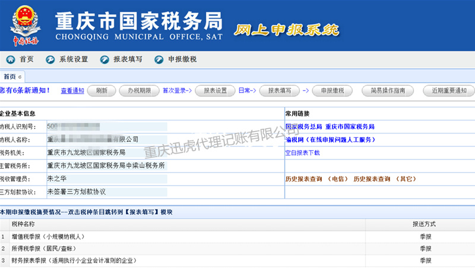475x277 pixels.
Task: Click 季报 cell in the 财务报表季报 row
Action: coord(426,260)
